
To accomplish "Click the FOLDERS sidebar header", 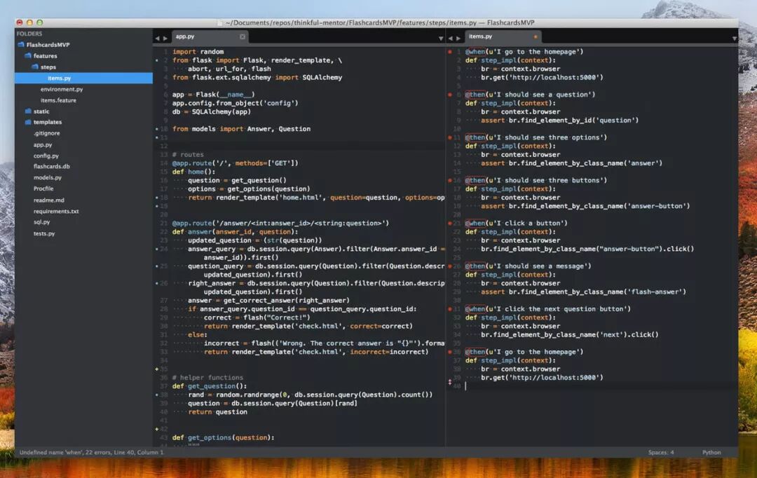I will [x=29, y=34].
